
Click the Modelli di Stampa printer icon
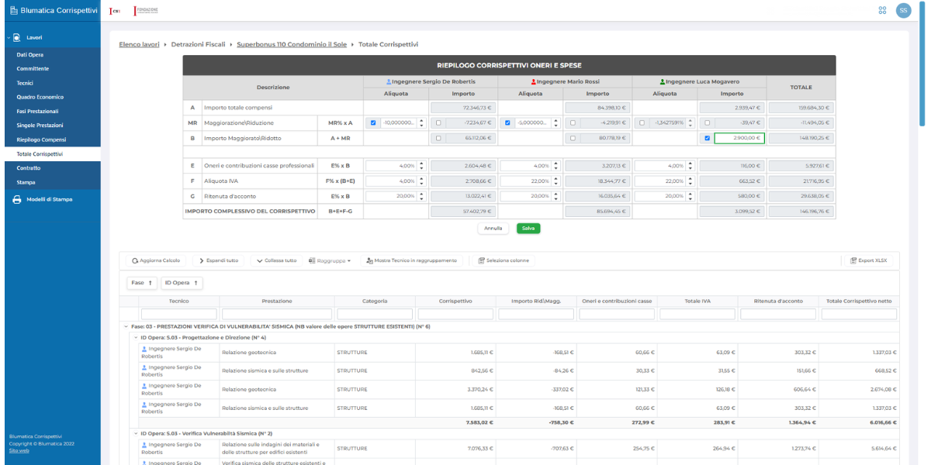(x=17, y=199)
